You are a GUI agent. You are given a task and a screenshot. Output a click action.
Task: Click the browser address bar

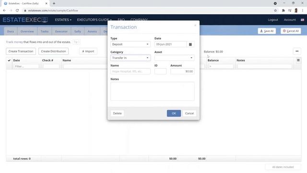pyautogui.click(x=147, y=11)
